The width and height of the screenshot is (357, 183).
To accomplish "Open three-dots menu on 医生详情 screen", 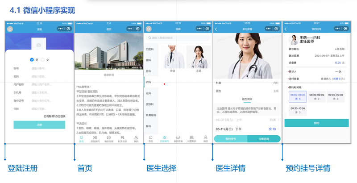I will 268,29.
